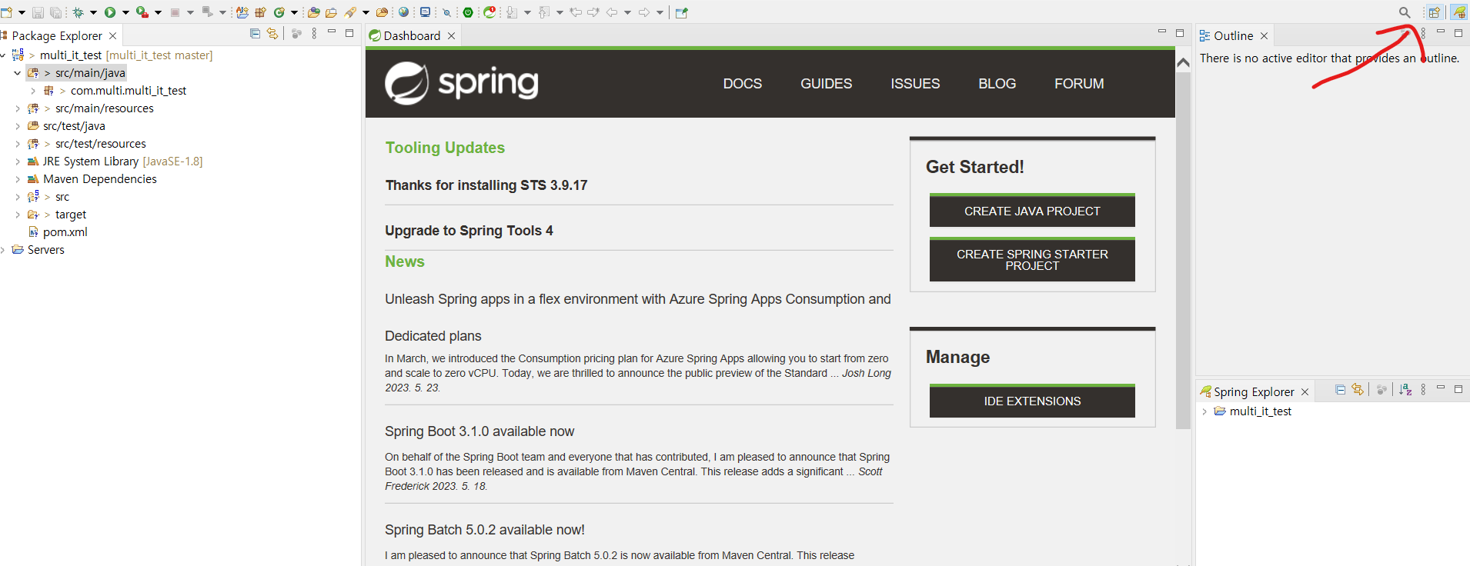Open Spring Batch 5.0.2 available now article
1470x566 pixels.
coord(485,530)
